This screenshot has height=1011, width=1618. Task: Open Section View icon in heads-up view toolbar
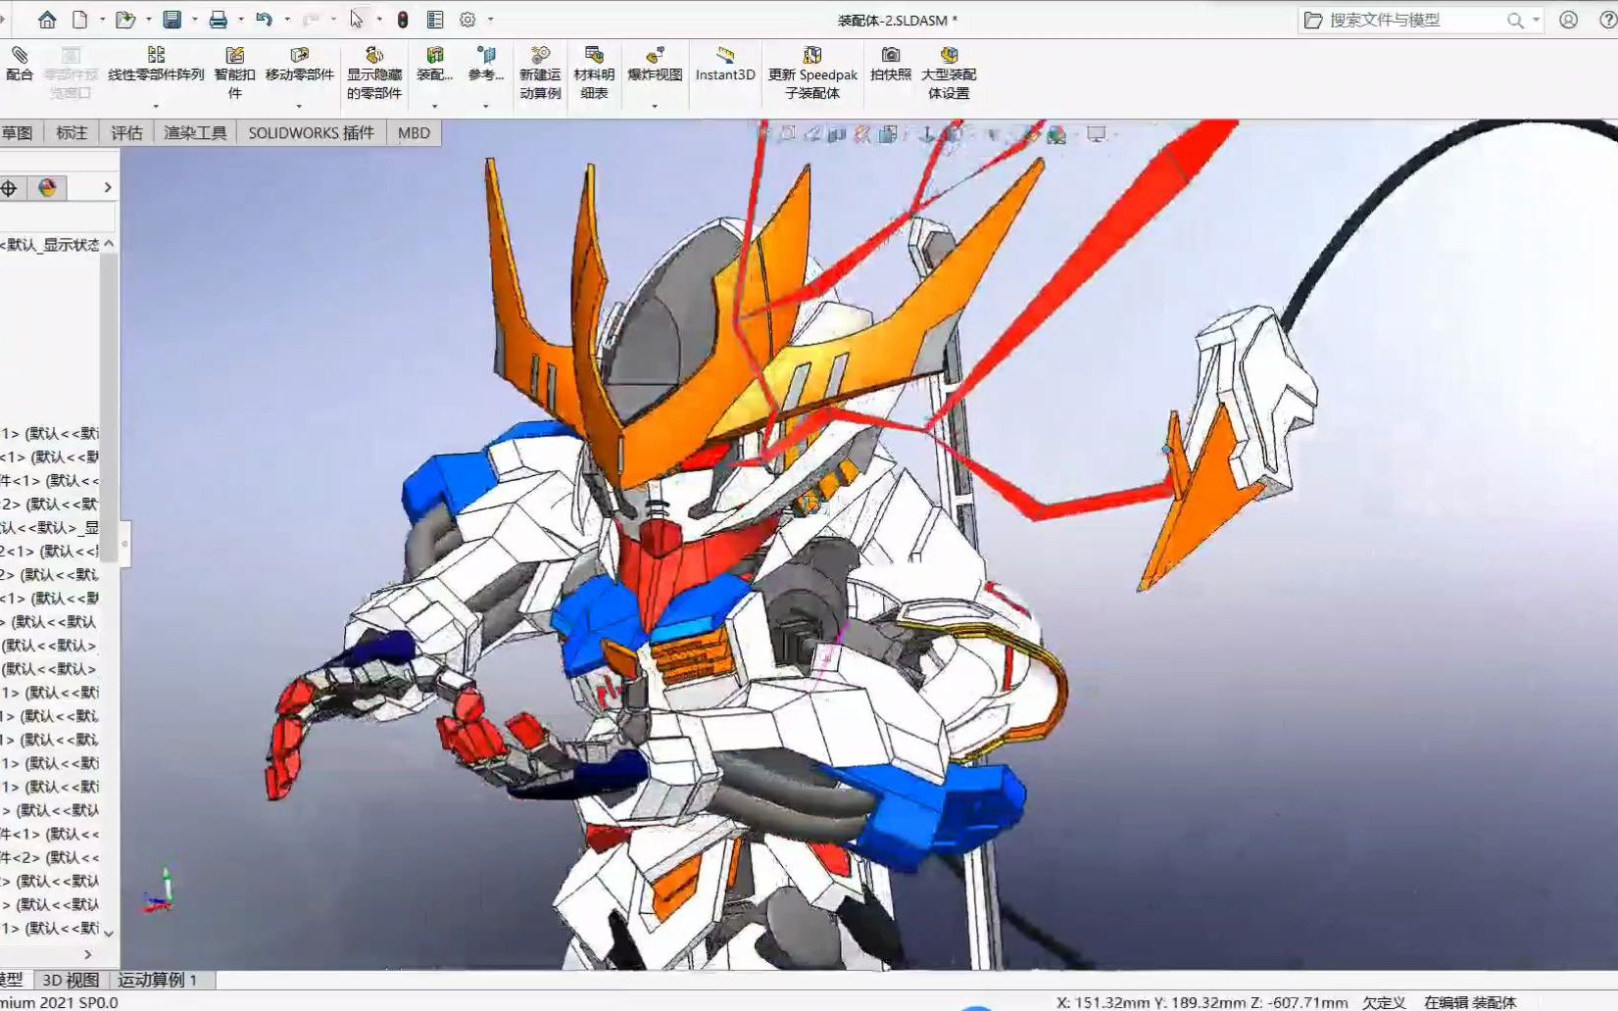point(836,134)
